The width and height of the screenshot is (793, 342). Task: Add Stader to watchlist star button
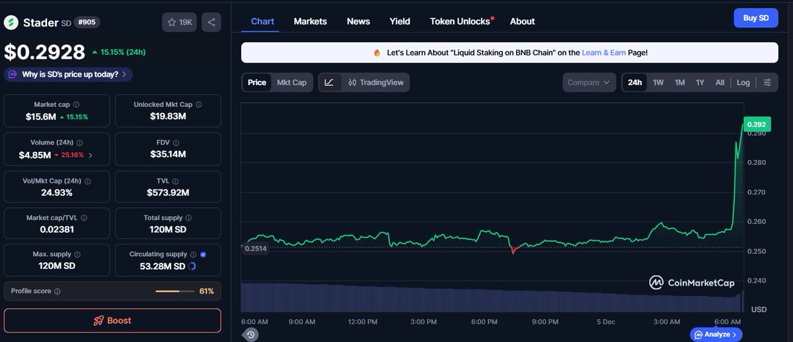(180, 22)
